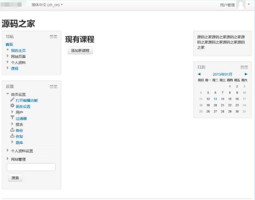Go to previous month in calendar
The width and height of the screenshot is (255, 200).
tap(199, 74)
